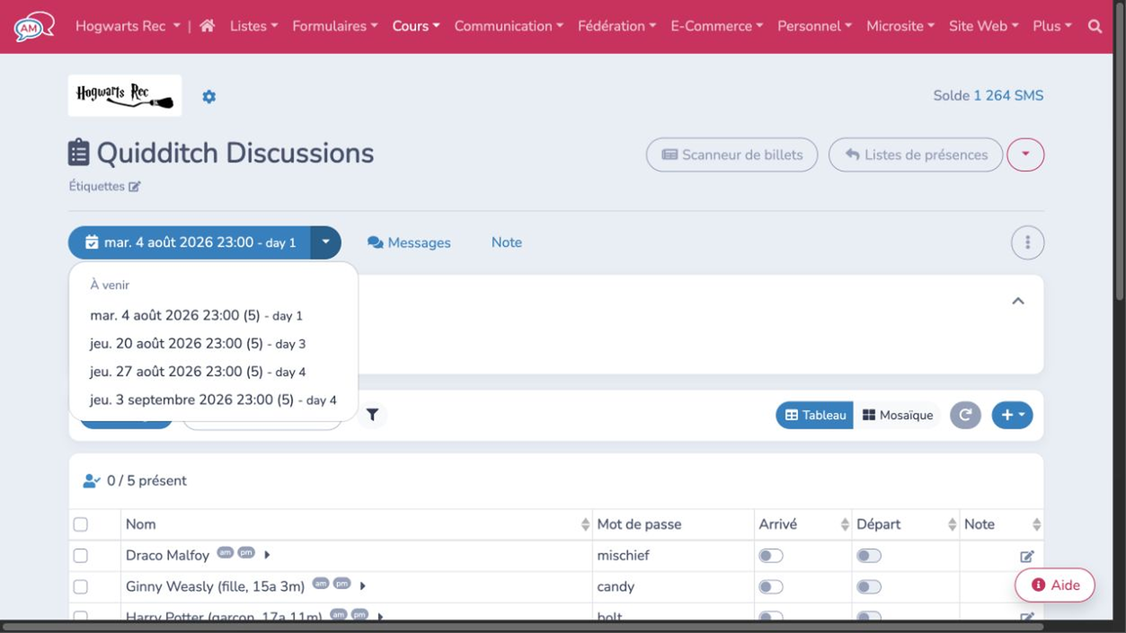Viewport: 1126px width, 633px height.
Task: Open the red caret dropdown beside Listes de présences
Action: 1025,154
